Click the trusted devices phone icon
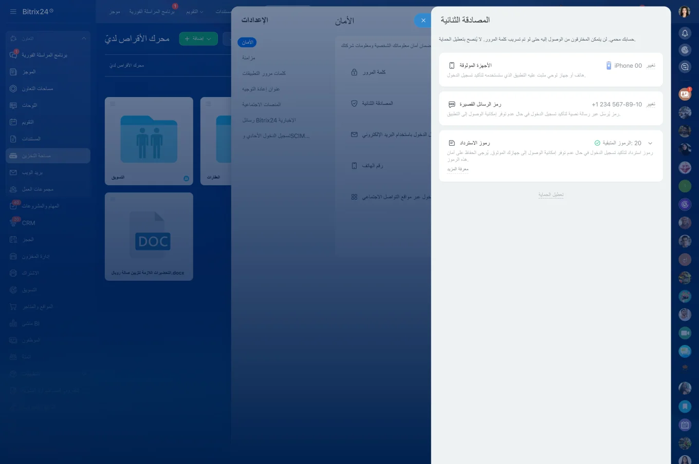This screenshot has width=699, height=464. pos(452,66)
